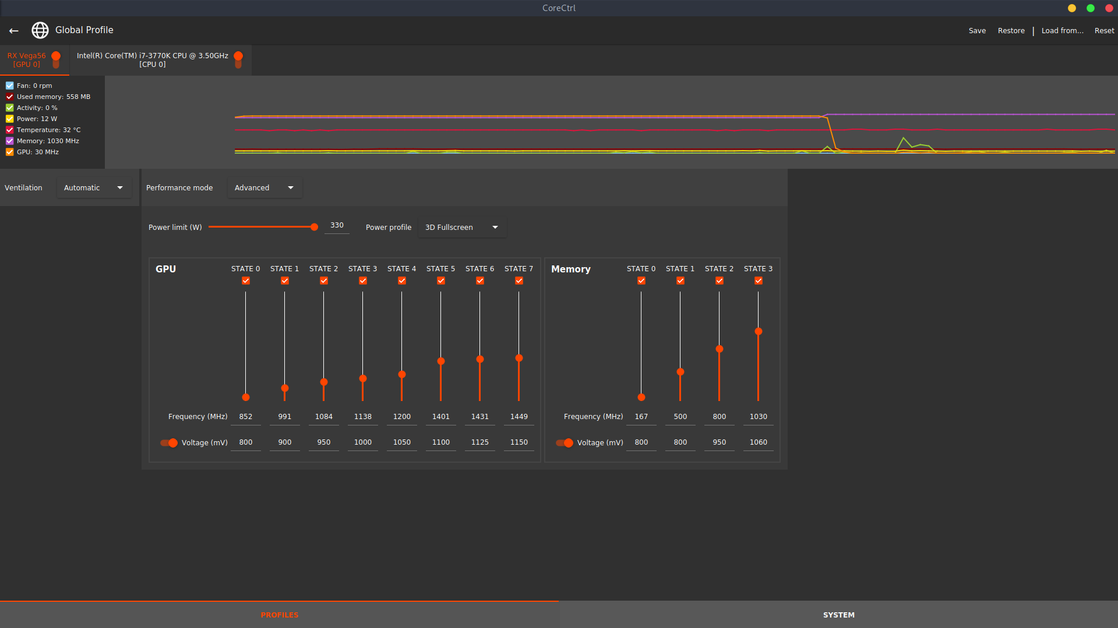
Task: Uncheck GPU STATE 0 checkbox
Action: point(246,281)
